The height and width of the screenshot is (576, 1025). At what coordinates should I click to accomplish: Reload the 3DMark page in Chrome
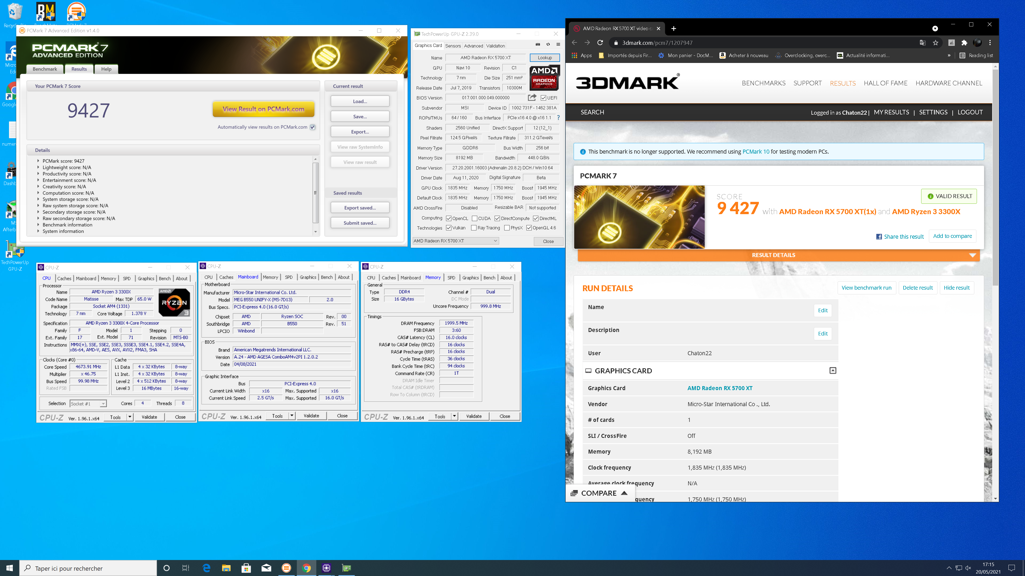pos(600,43)
